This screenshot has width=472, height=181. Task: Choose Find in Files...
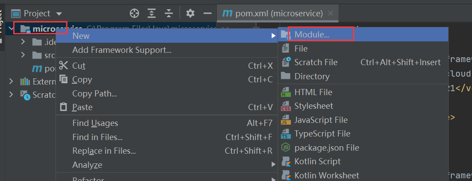click(167, 137)
